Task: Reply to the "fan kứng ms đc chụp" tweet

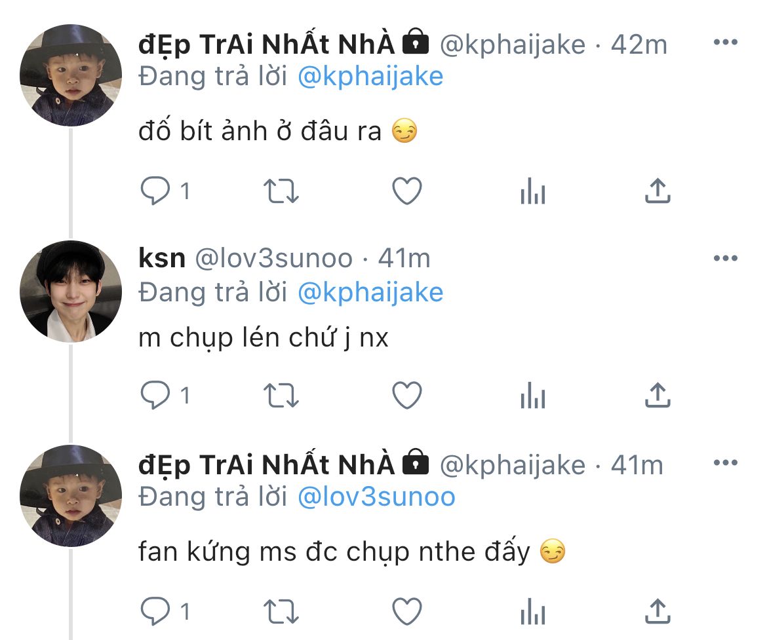Action: [155, 611]
